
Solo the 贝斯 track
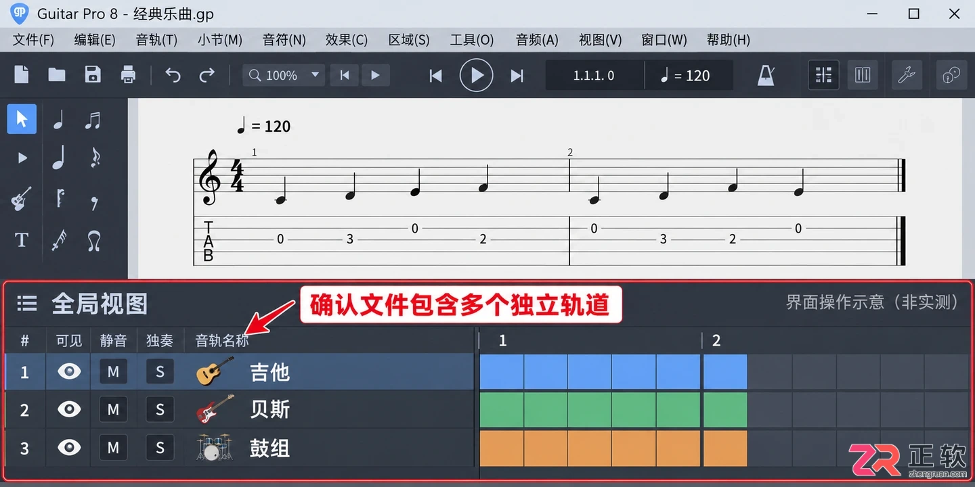point(160,409)
